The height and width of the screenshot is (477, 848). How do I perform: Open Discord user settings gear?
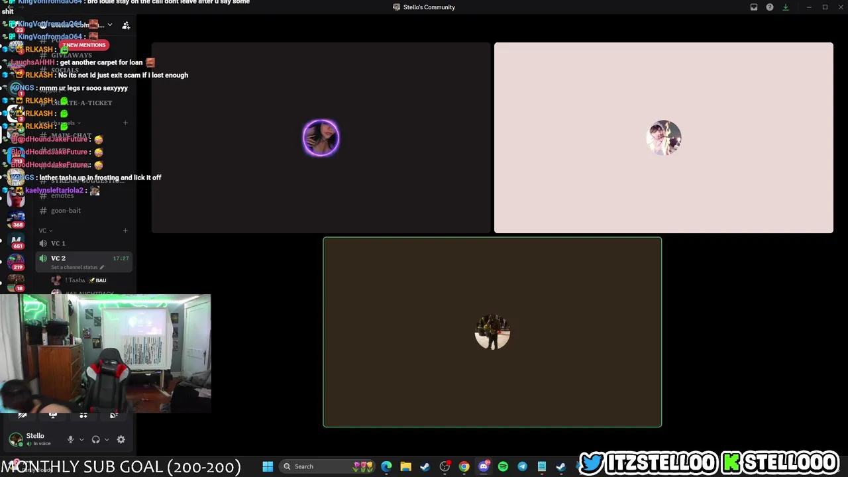pos(121,439)
